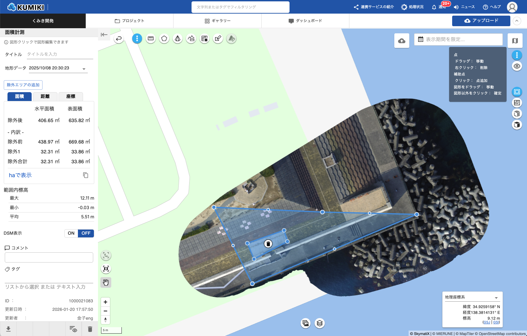Switch to the 距離 tab
The width and height of the screenshot is (527, 336).
(x=45, y=97)
